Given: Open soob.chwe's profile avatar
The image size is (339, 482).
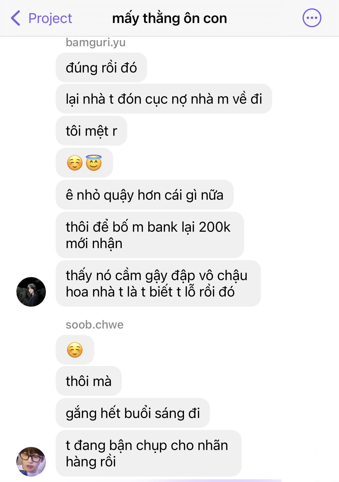Looking at the screenshot, I should click(31, 461).
